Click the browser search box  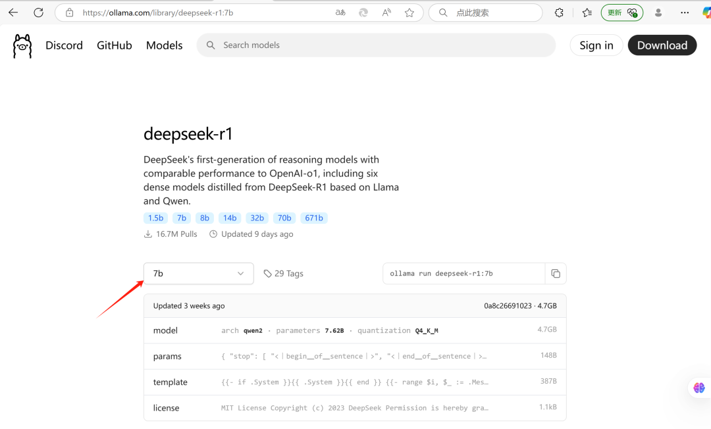[x=486, y=13]
